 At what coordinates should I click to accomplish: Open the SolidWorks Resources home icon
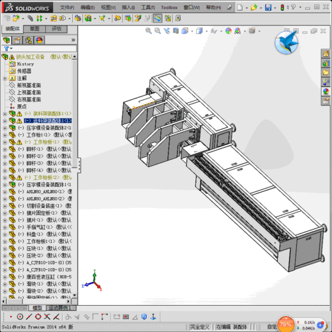[x=326, y=54]
